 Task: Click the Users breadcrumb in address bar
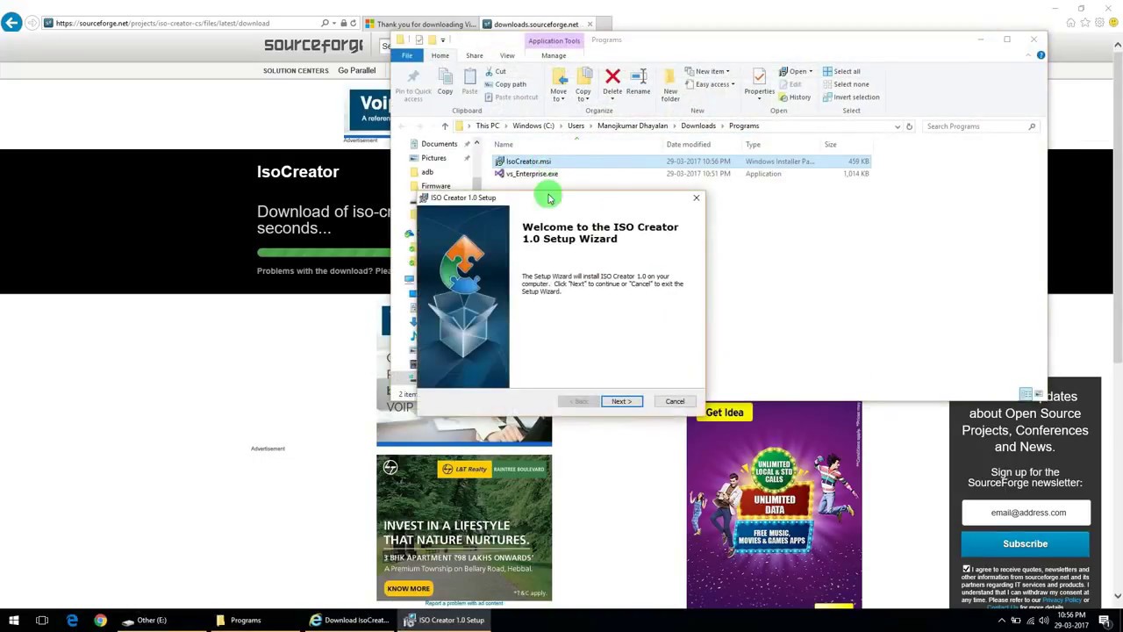pos(576,126)
